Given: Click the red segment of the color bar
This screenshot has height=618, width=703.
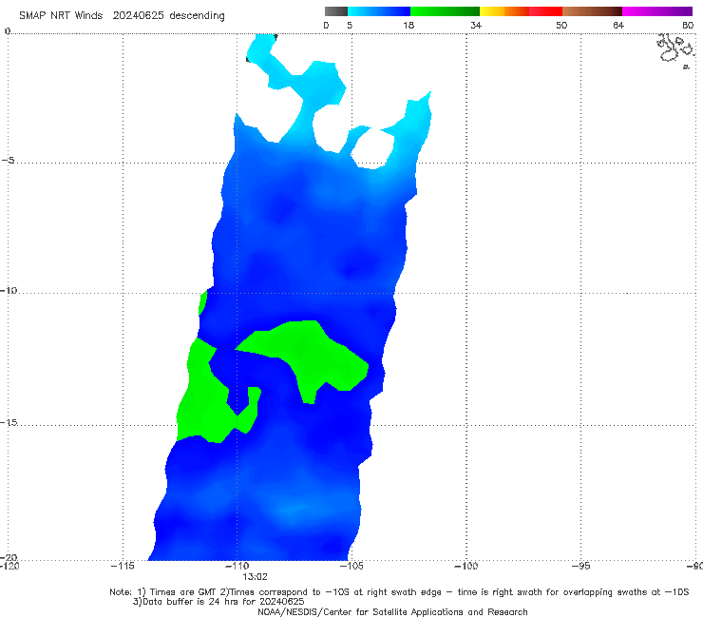Looking at the screenshot, I should coord(545,11).
